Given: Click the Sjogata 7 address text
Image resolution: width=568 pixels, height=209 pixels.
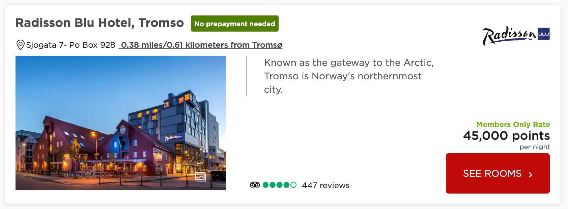Looking at the screenshot, I should [x=70, y=45].
